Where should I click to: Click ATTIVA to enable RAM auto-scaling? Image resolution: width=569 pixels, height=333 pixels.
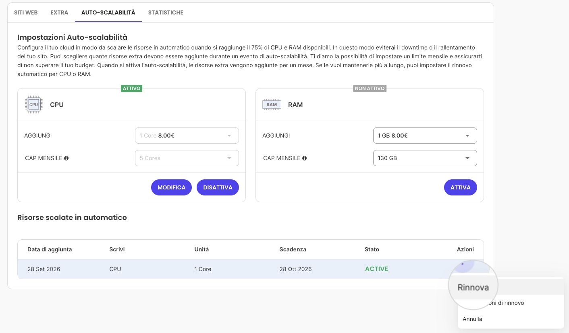tap(460, 187)
